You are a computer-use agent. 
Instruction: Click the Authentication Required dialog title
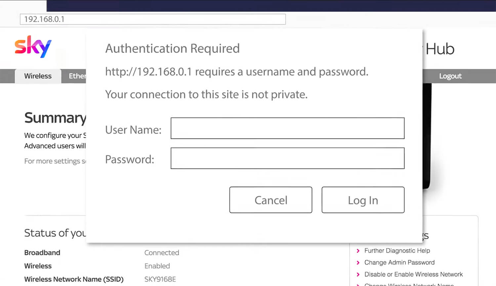172,49
